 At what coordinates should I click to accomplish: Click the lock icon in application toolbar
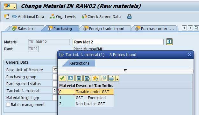(129, 16)
